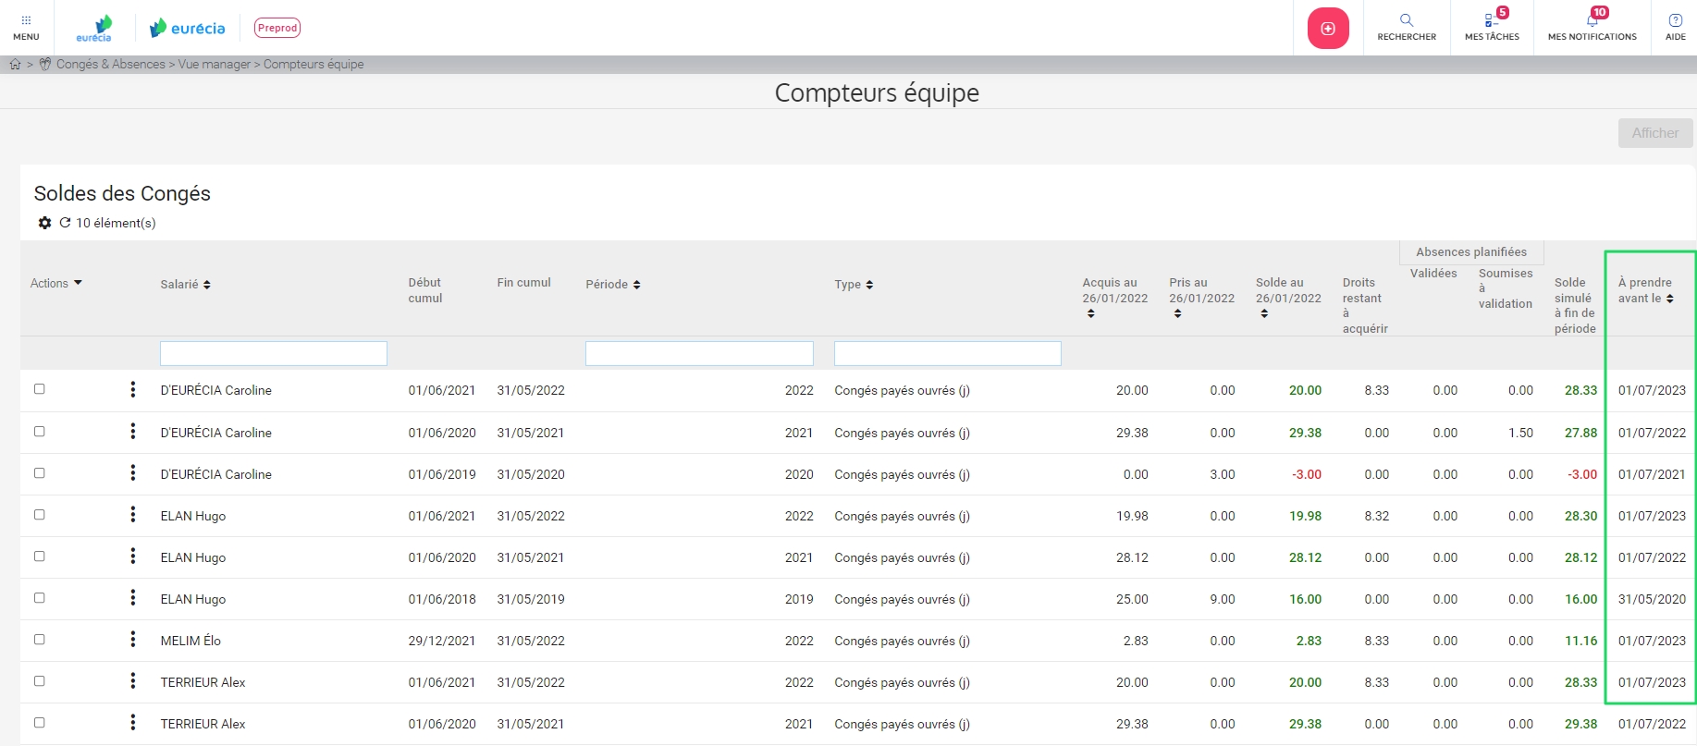
Task: Click the large eurécia brand logo
Action: [x=188, y=28]
